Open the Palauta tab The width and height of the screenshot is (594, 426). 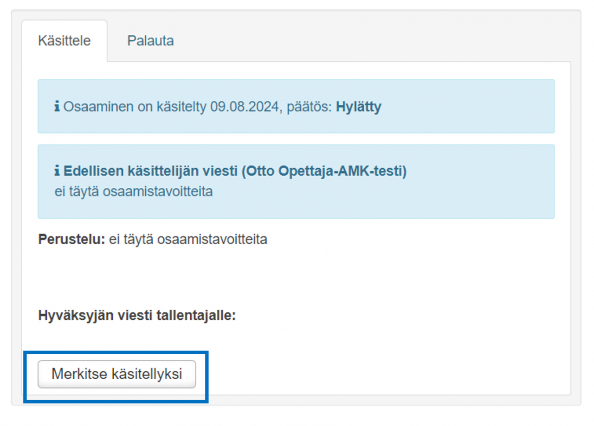tap(150, 41)
